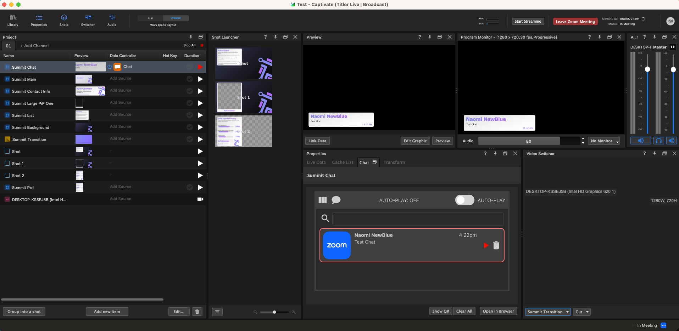The height and width of the screenshot is (331, 679).
Task: Open the Summit Transition dropdown
Action: [x=548, y=312]
